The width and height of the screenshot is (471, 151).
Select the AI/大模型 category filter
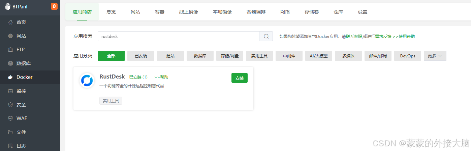pos(319,56)
